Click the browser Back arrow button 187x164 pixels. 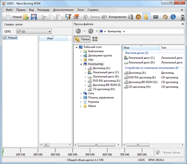(78, 31)
